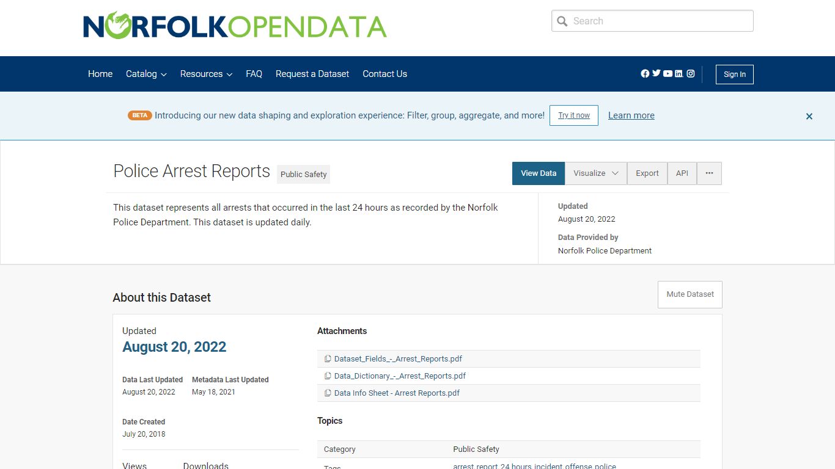Click the ellipsis more actions button

pos(709,173)
